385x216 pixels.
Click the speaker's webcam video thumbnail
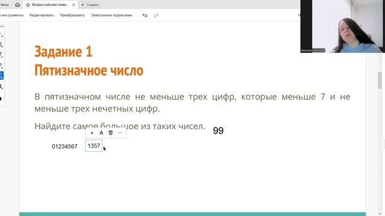click(x=342, y=26)
